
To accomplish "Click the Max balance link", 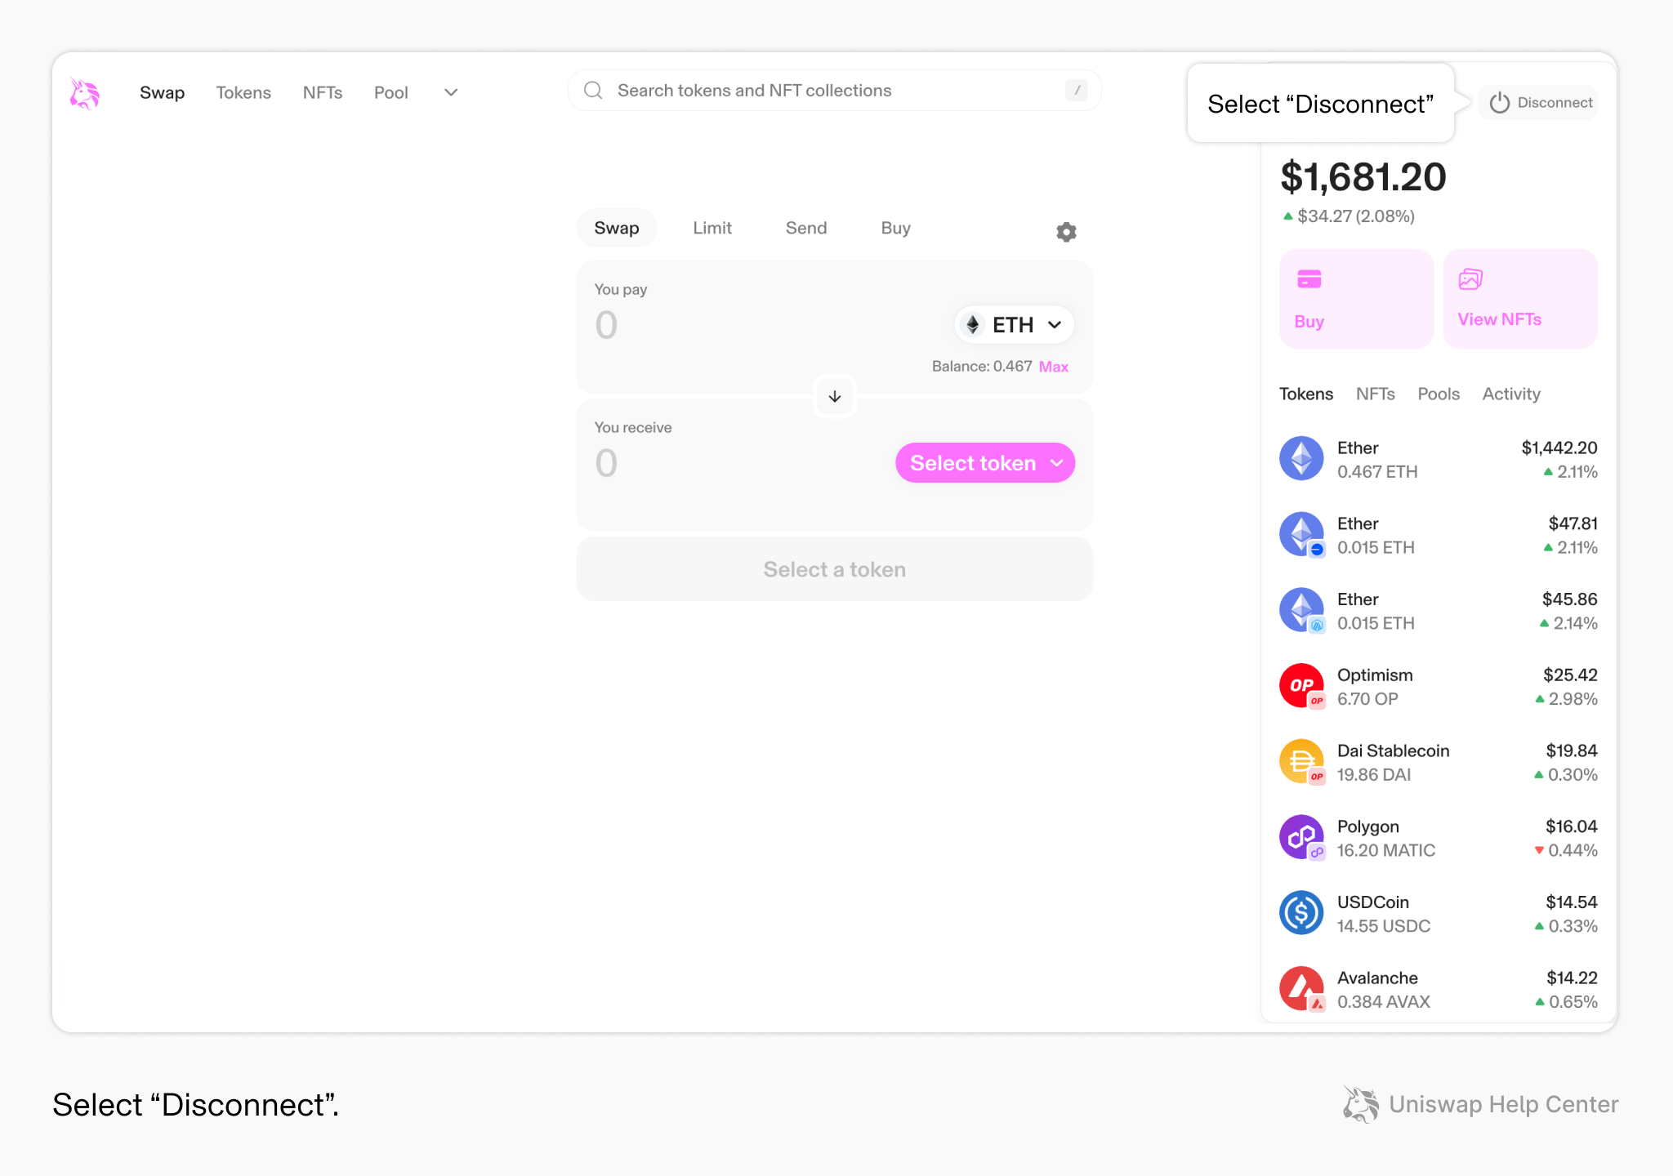I will point(1054,367).
